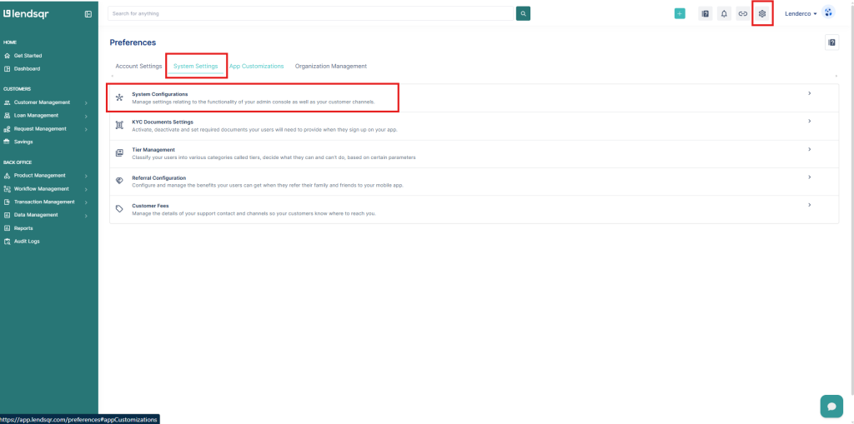Image resolution: width=854 pixels, height=424 pixels.
Task: Click the search magnifier button
Action: [x=523, y=13]
